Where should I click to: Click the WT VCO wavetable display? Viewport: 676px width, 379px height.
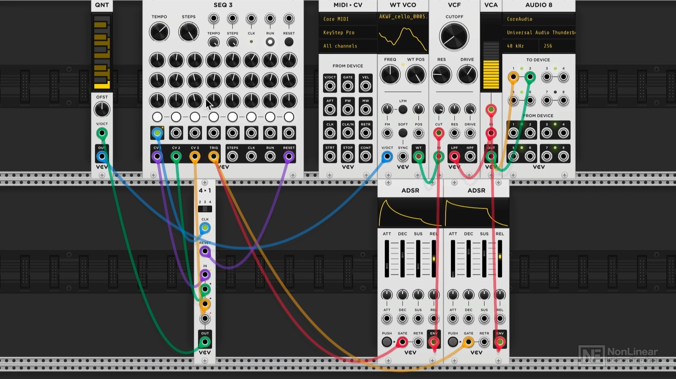click(x=403, y=33)
